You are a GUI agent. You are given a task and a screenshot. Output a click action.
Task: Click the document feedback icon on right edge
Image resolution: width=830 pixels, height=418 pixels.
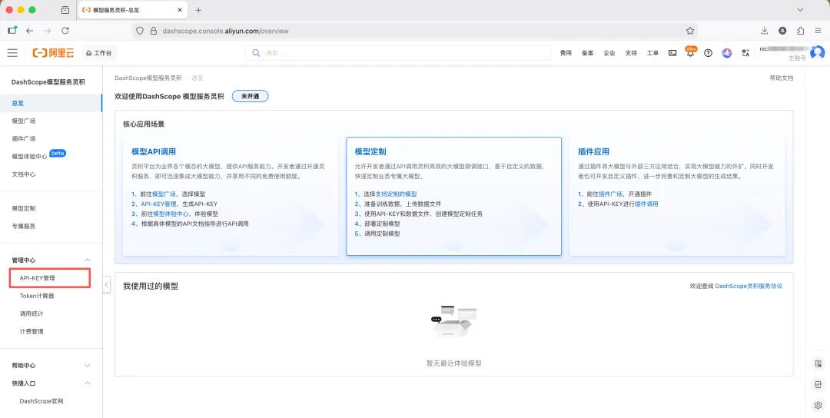click(818, 363)
